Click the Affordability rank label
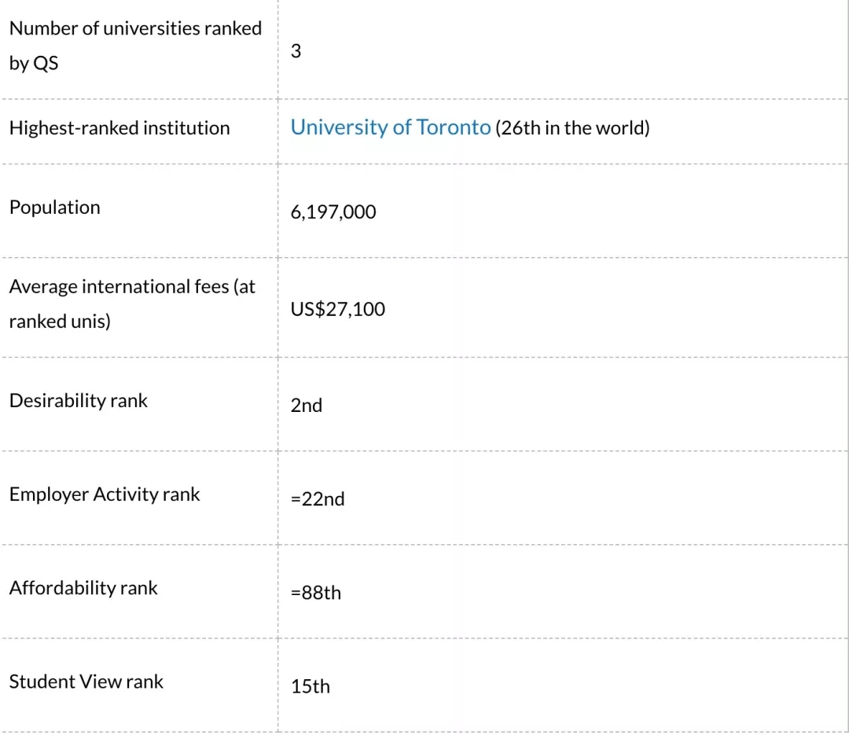This screenshot has width=849, height=735. (x=83, y=588)
